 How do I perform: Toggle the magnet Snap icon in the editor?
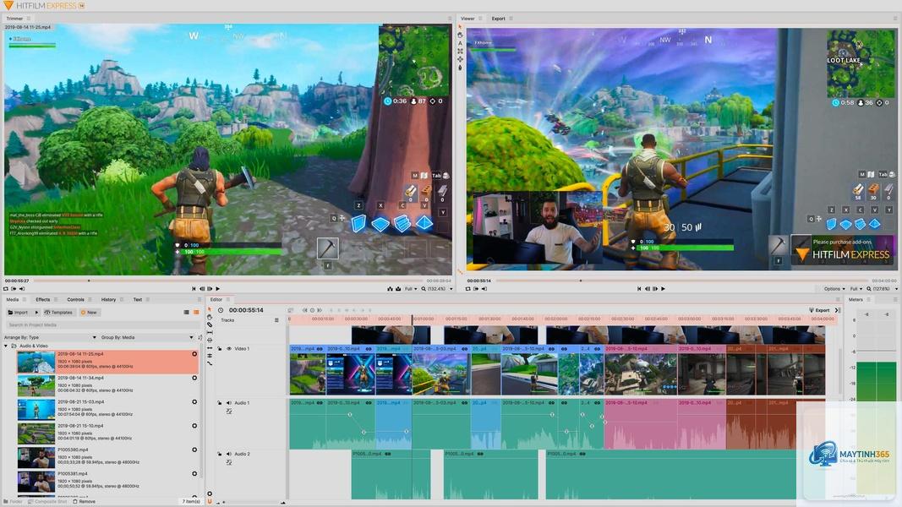point(210,501)
